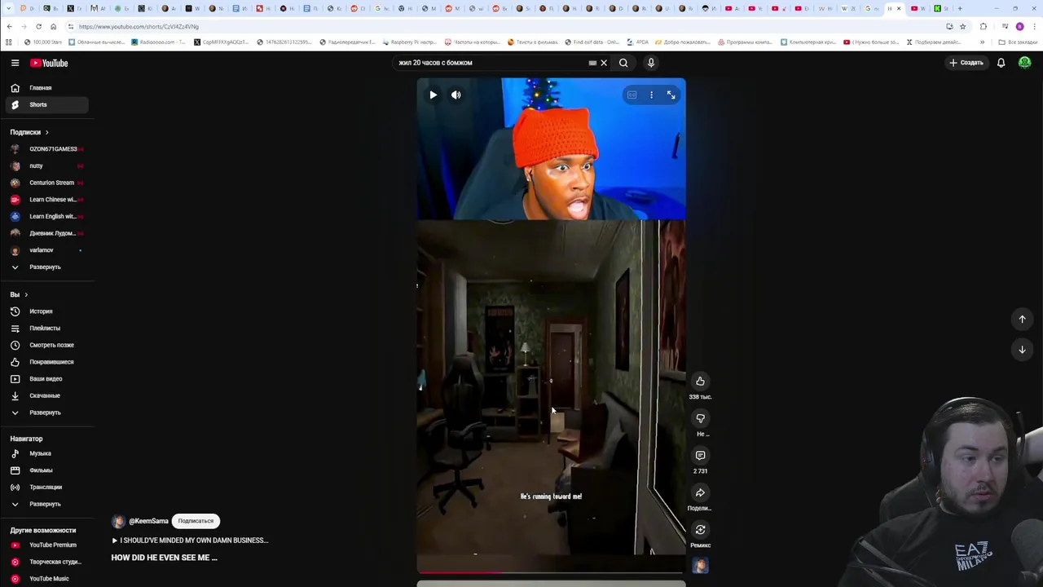Open Трансляции in the Навигатор section
1043x587 pixels.
pyautogui.click(x=46, y=487)
